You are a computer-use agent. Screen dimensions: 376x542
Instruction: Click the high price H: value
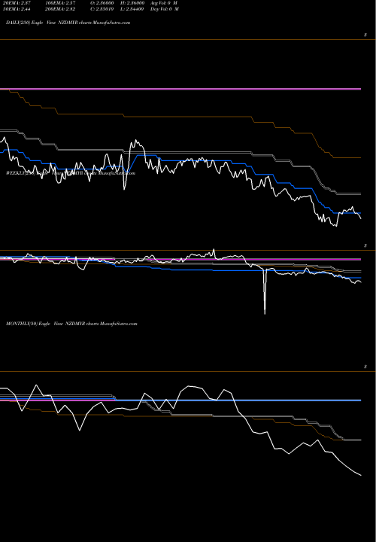[132, 3]
